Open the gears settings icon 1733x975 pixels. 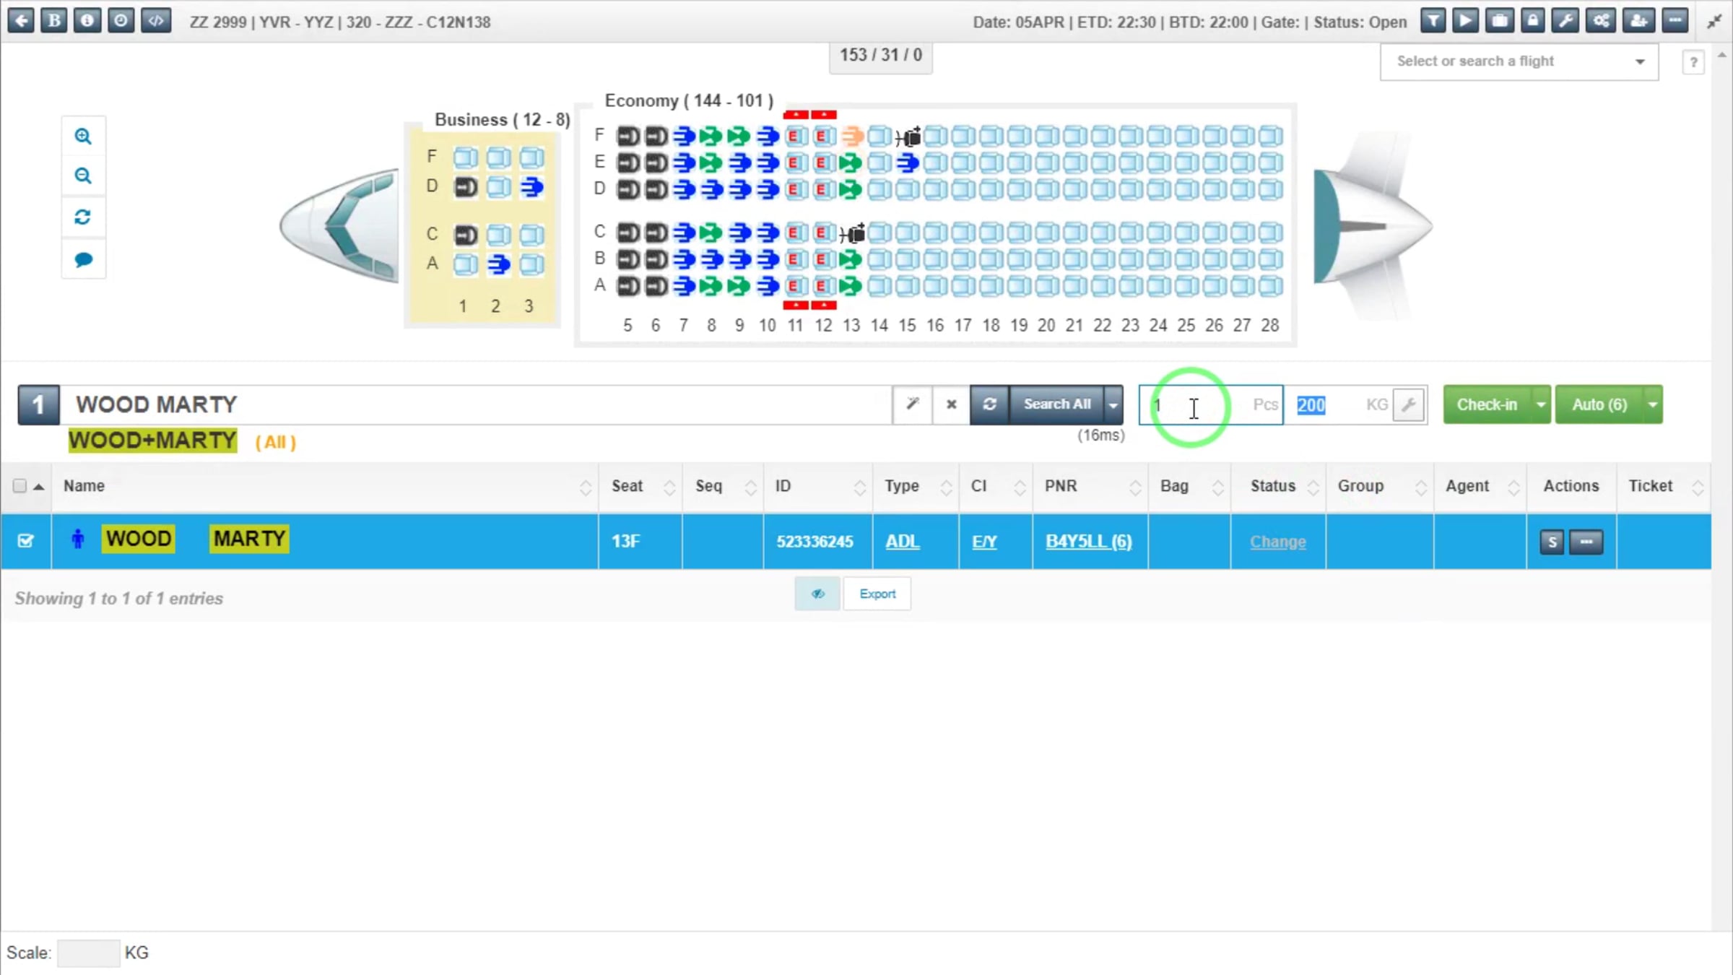[x=1601, y=21]
